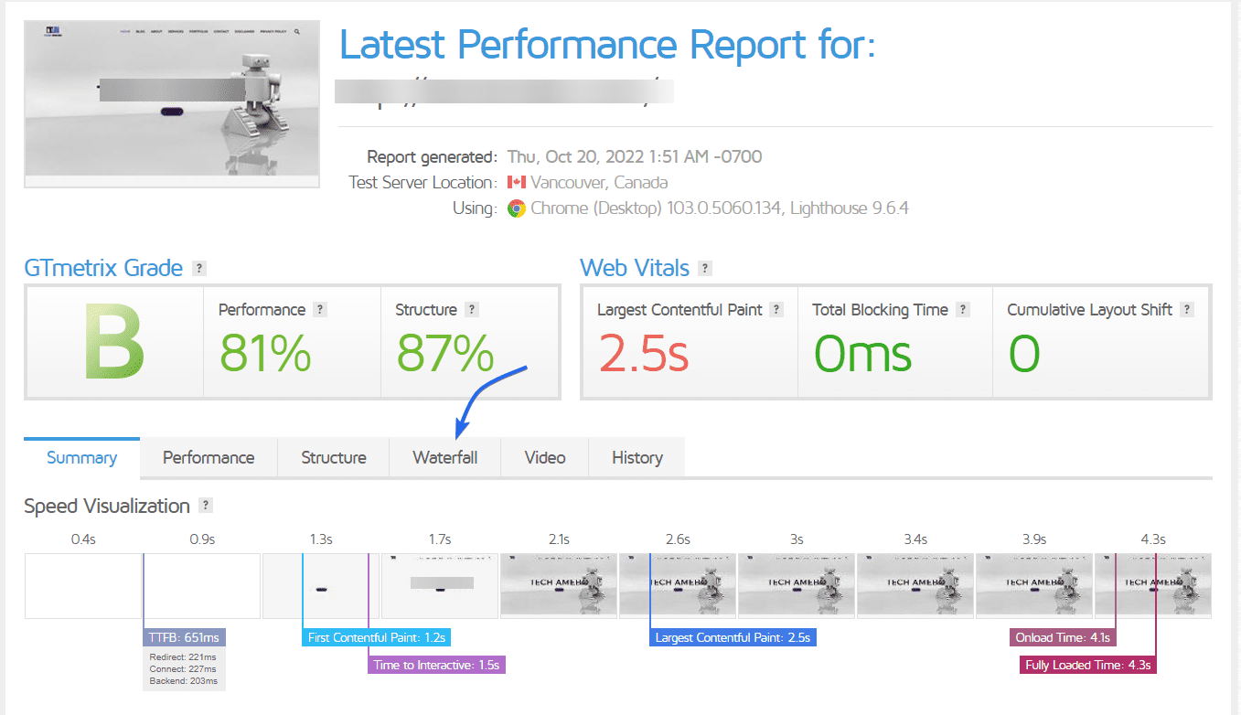Open the Web Vitals help icon
Screen dimensions: 1241x715
(x=704, y=269)
